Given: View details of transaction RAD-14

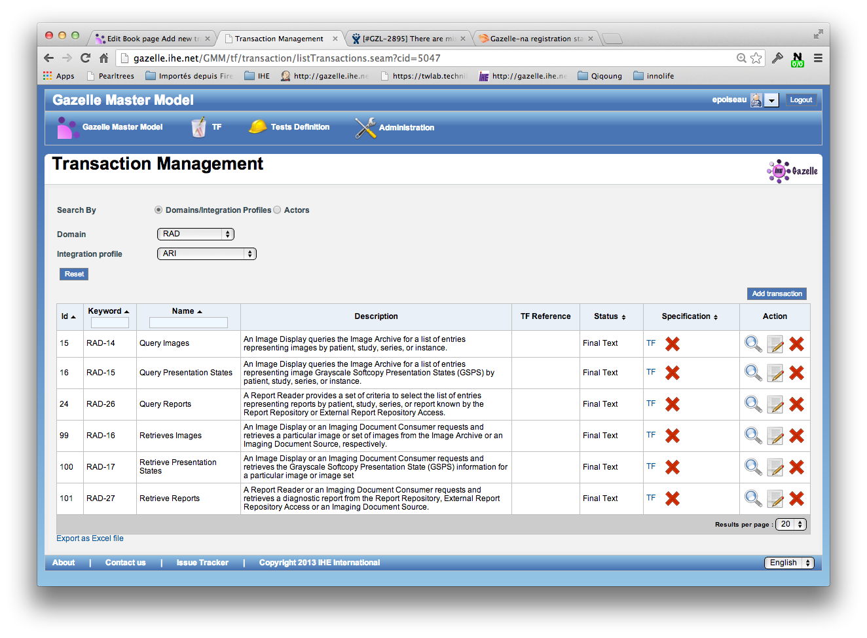Looking at the screenshot, I should coord(753,344).
